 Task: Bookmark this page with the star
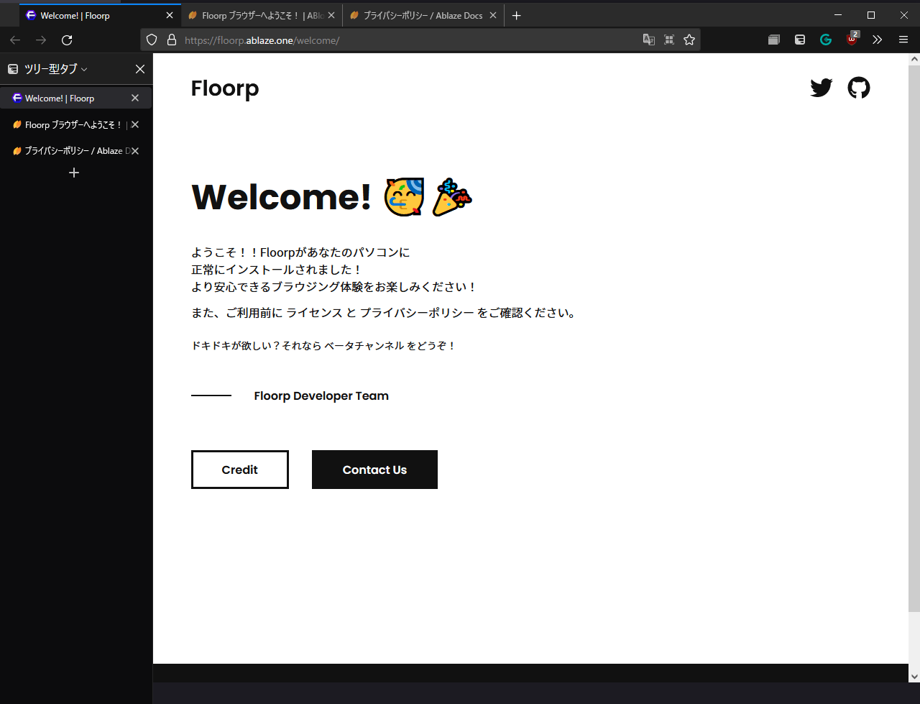click(x=689, y=40)
